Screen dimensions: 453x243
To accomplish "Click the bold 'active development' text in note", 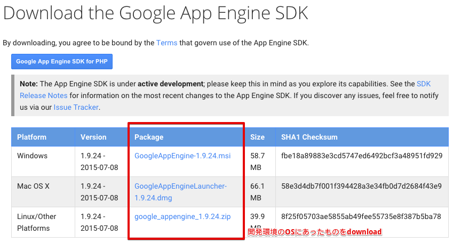I will click(x=170, y=84).
